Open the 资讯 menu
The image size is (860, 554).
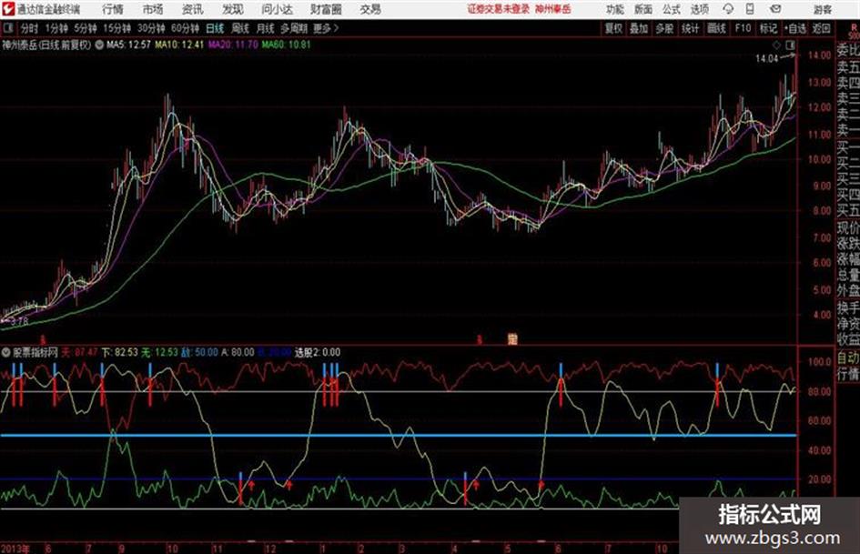tap(192, 9)
